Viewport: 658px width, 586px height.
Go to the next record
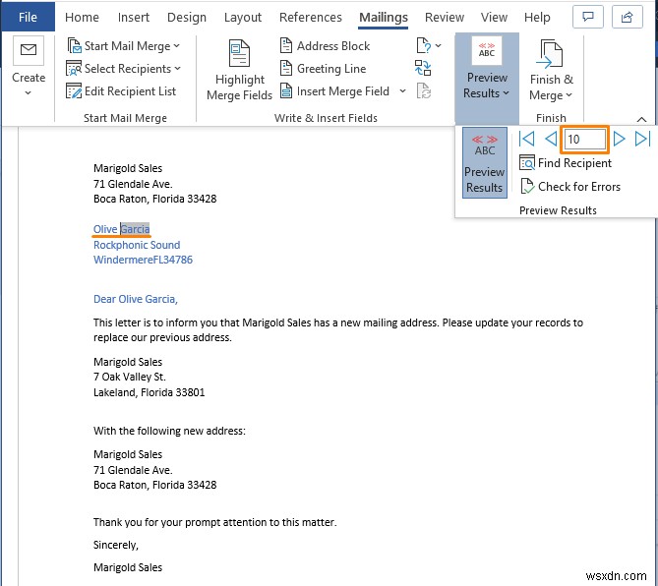[x=619, y=139]
